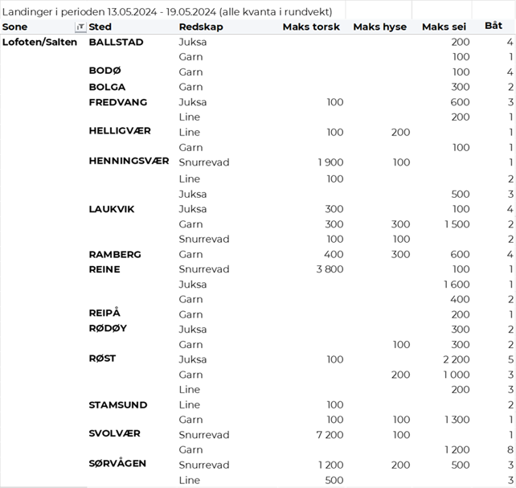Click the blank cell above Maks sei
This screenshot has height=488, width=516.
coord(441,9)
